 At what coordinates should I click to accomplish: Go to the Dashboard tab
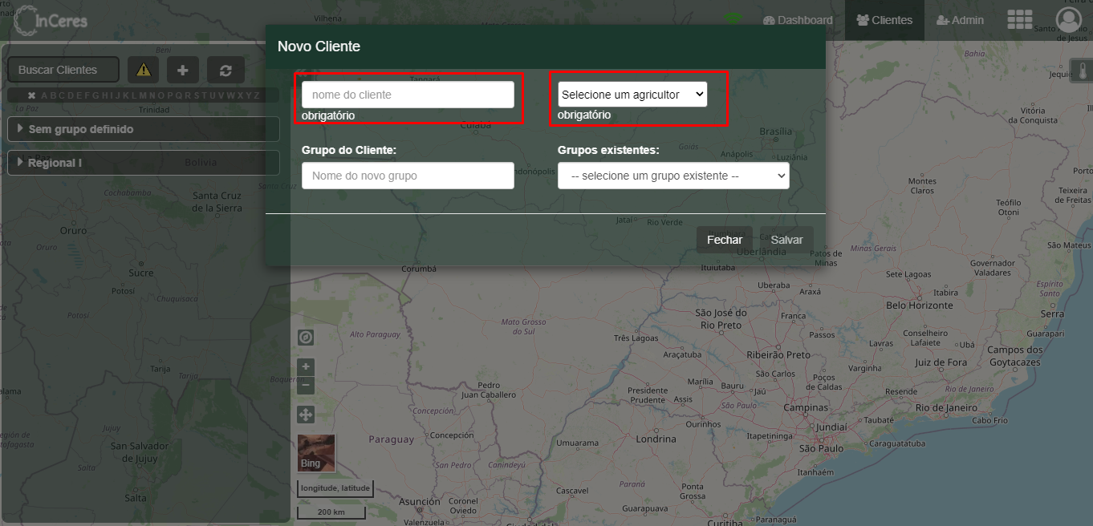click(798, 20)
